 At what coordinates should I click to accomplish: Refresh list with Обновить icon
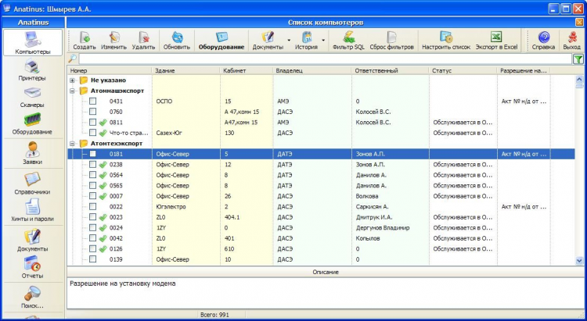click(177, 37)
